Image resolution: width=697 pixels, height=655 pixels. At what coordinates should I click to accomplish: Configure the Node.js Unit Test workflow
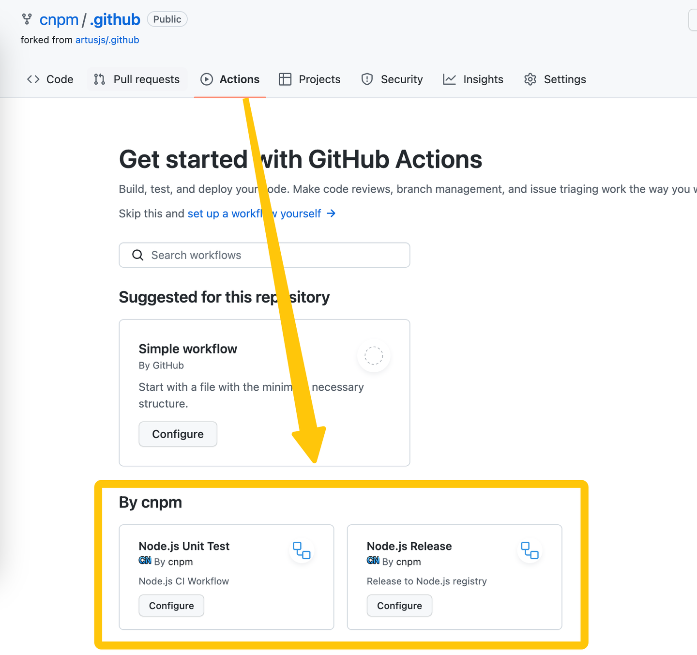click(171, 605)
